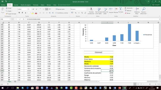This screenshot has height=90, width=161.
Task: Select the Media cell highlighted in yellow
Action: (x=93, y=57)
